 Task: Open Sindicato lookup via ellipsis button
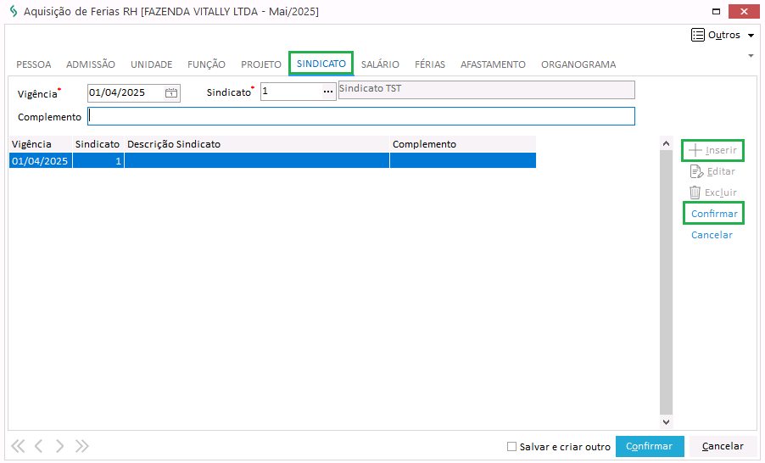[328, 92]
